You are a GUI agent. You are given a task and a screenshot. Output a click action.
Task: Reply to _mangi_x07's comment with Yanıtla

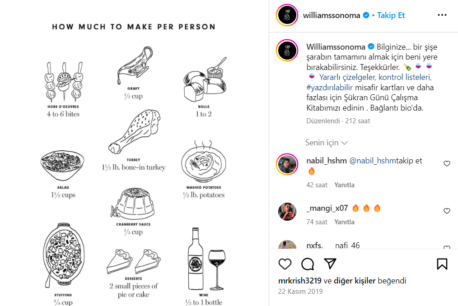(344, 222)
